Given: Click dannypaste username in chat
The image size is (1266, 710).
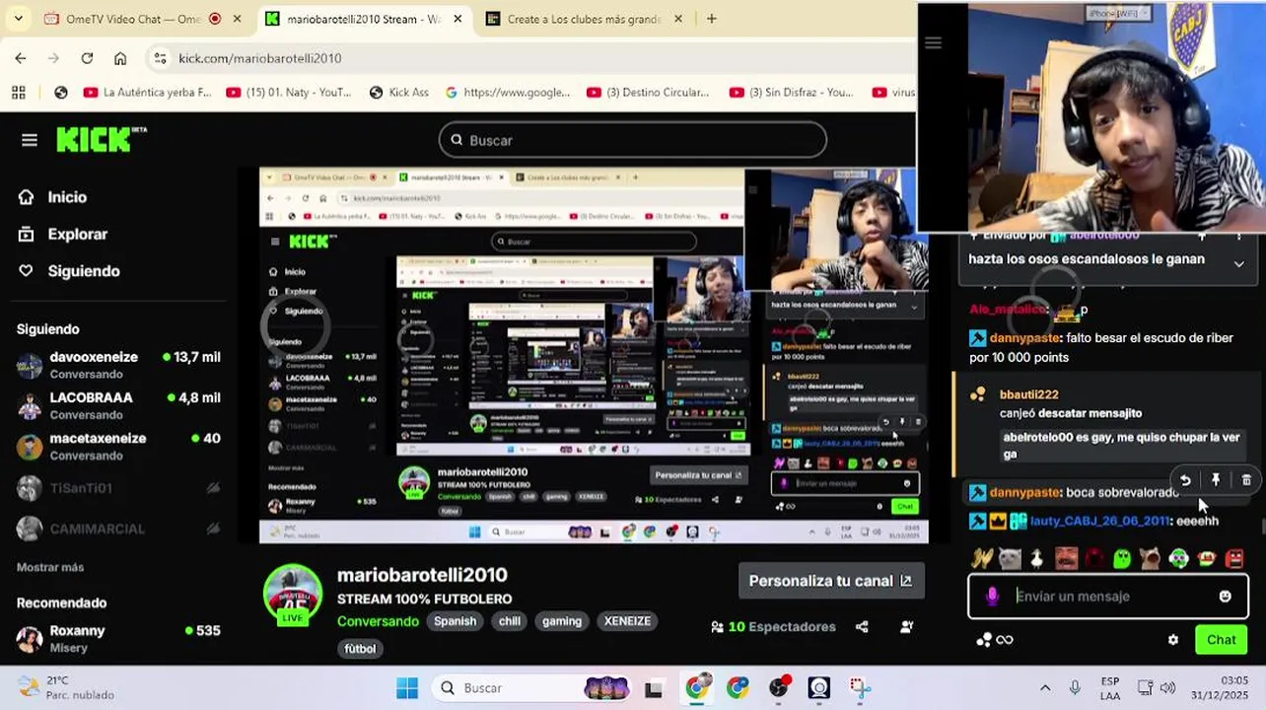Looking at the screenshot, I should 1025,492.
